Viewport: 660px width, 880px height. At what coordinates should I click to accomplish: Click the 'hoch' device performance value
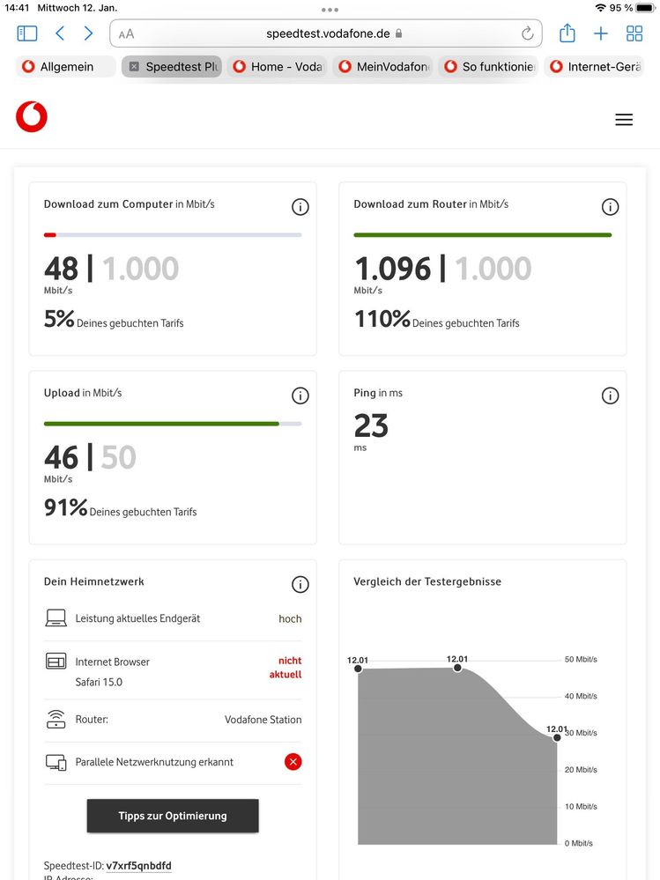[x=290, y=618]
